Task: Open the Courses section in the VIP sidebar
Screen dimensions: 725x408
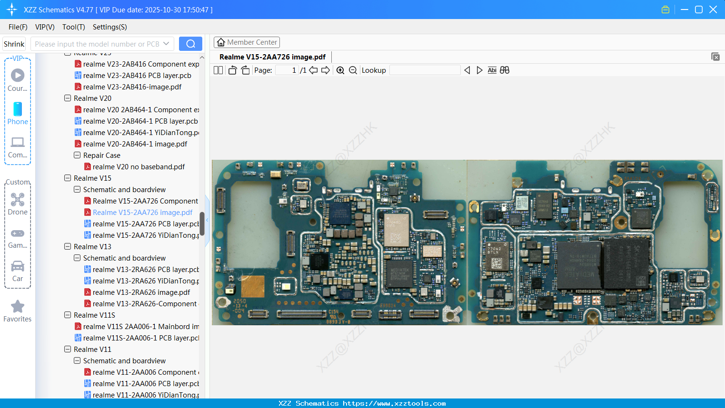Action: [18, 80]
